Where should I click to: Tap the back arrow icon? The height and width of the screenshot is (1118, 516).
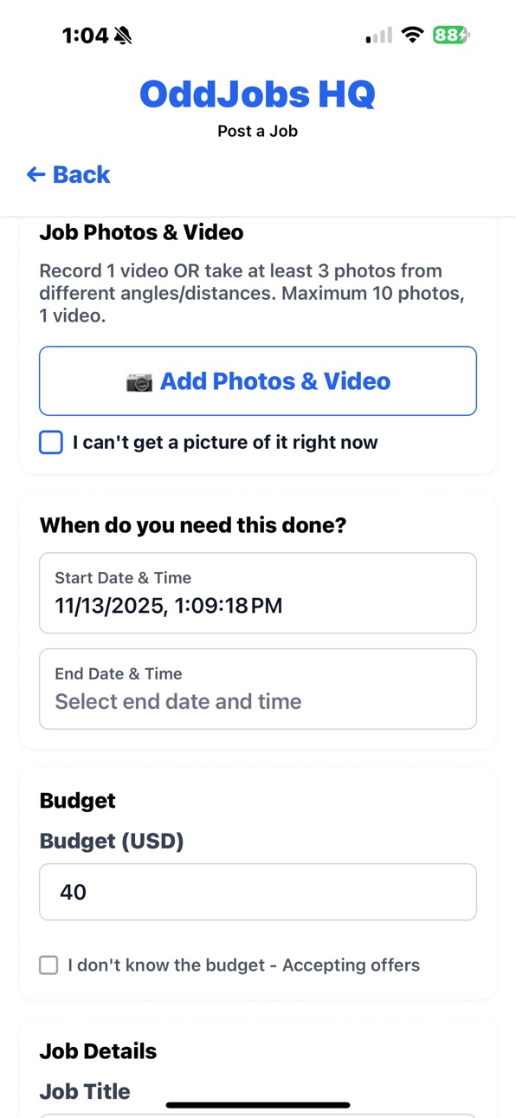(35, 175)
